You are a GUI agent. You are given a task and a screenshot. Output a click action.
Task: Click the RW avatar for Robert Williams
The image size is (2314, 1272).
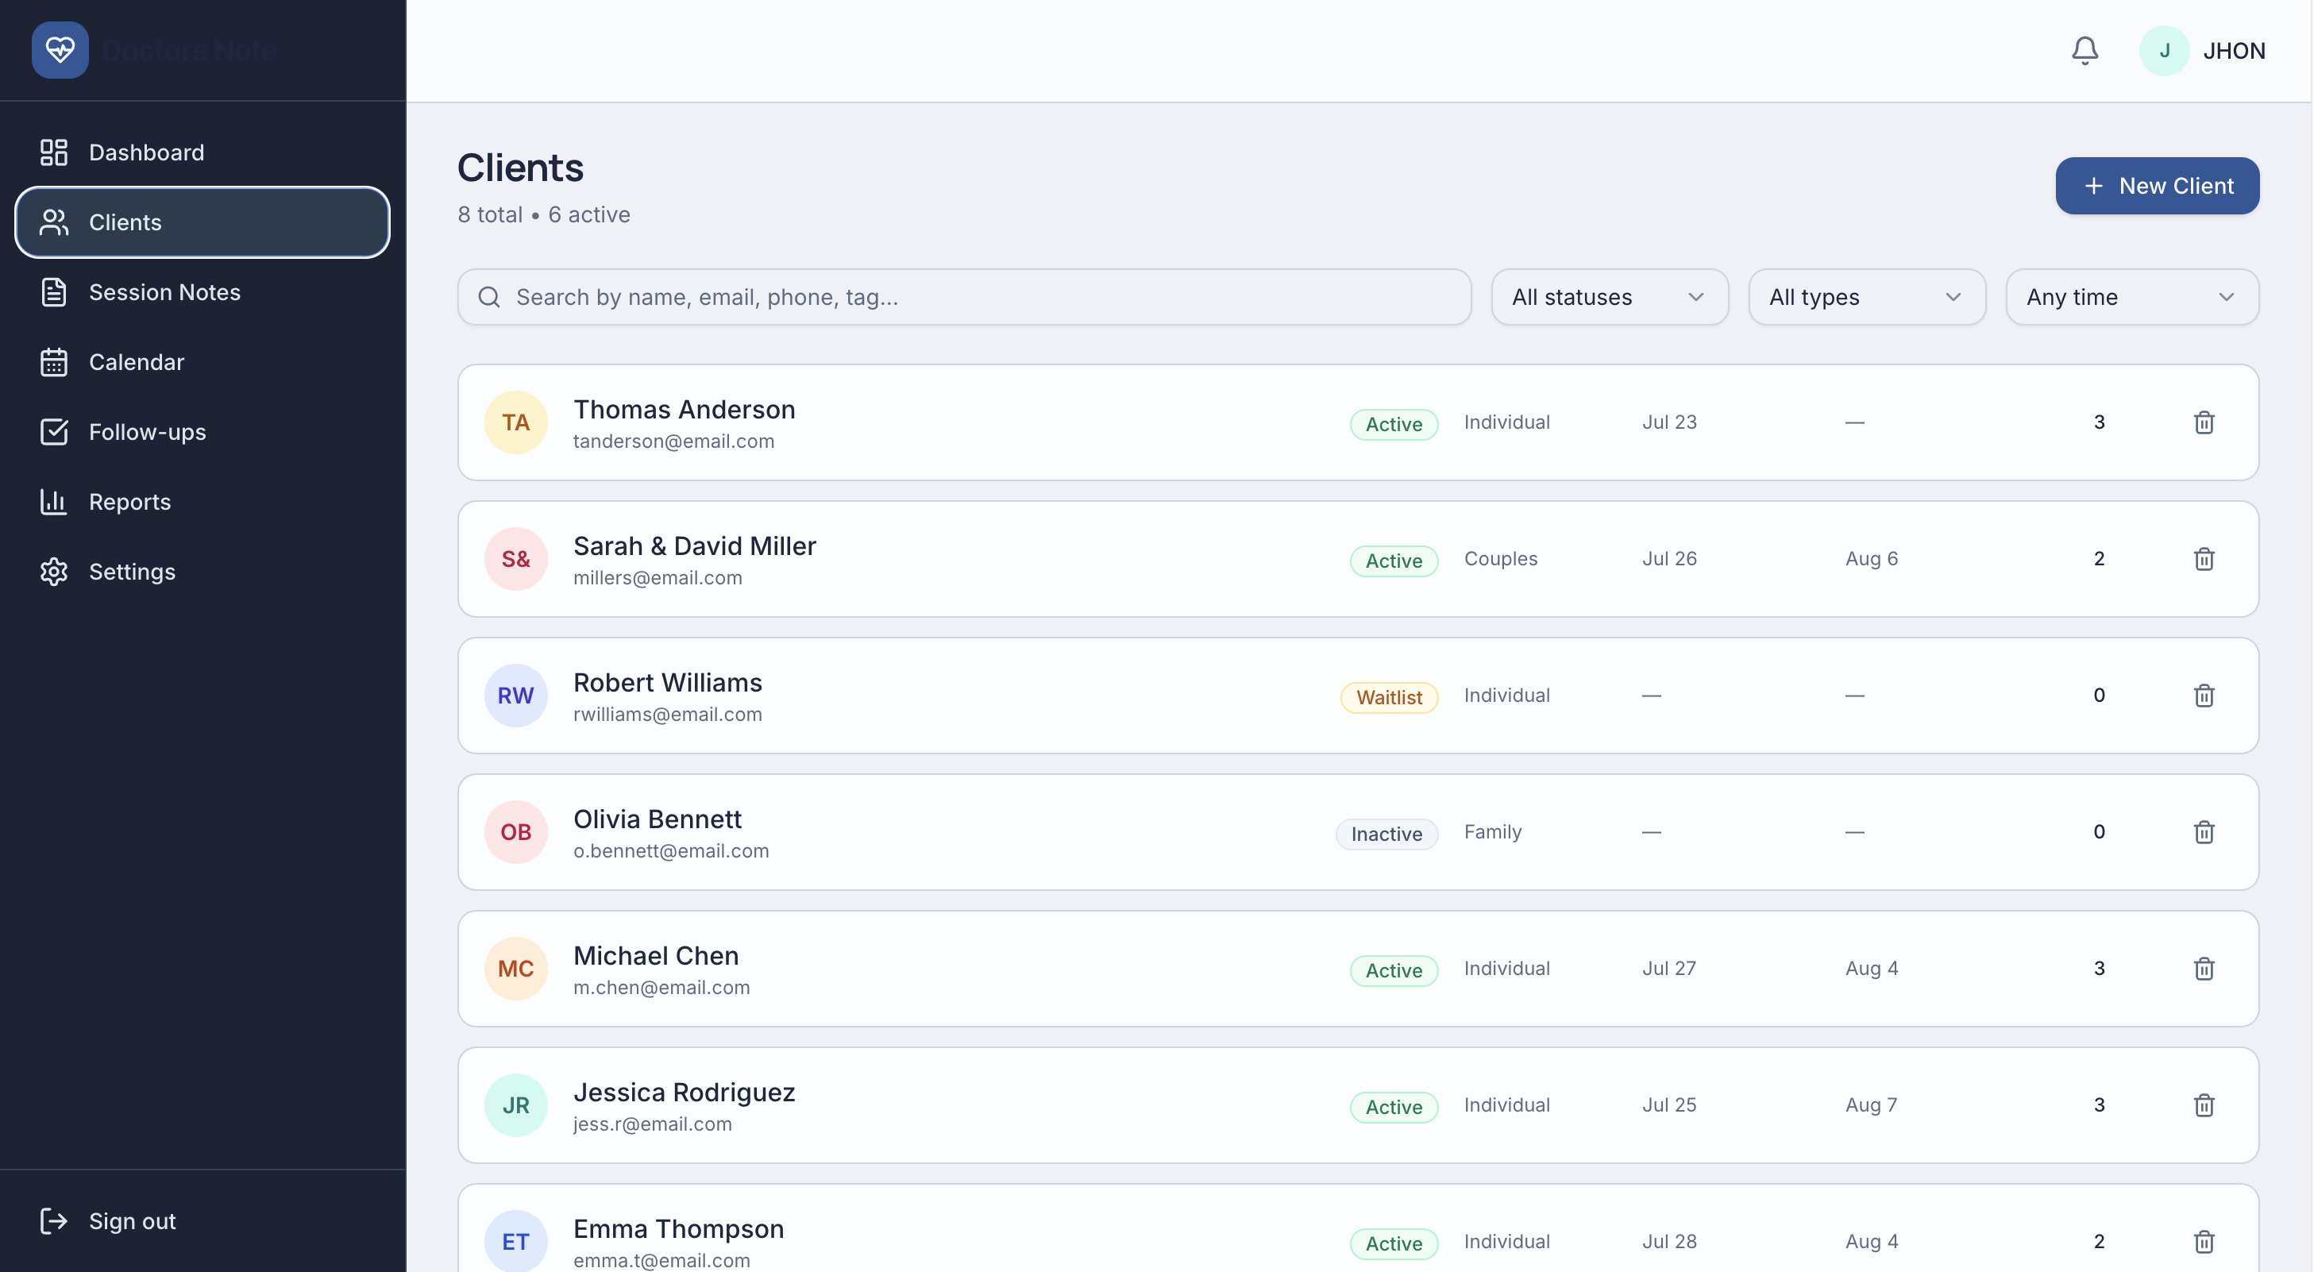(x=515, y=696)
